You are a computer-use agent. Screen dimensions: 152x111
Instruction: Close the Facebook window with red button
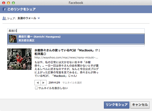point(4,3)
